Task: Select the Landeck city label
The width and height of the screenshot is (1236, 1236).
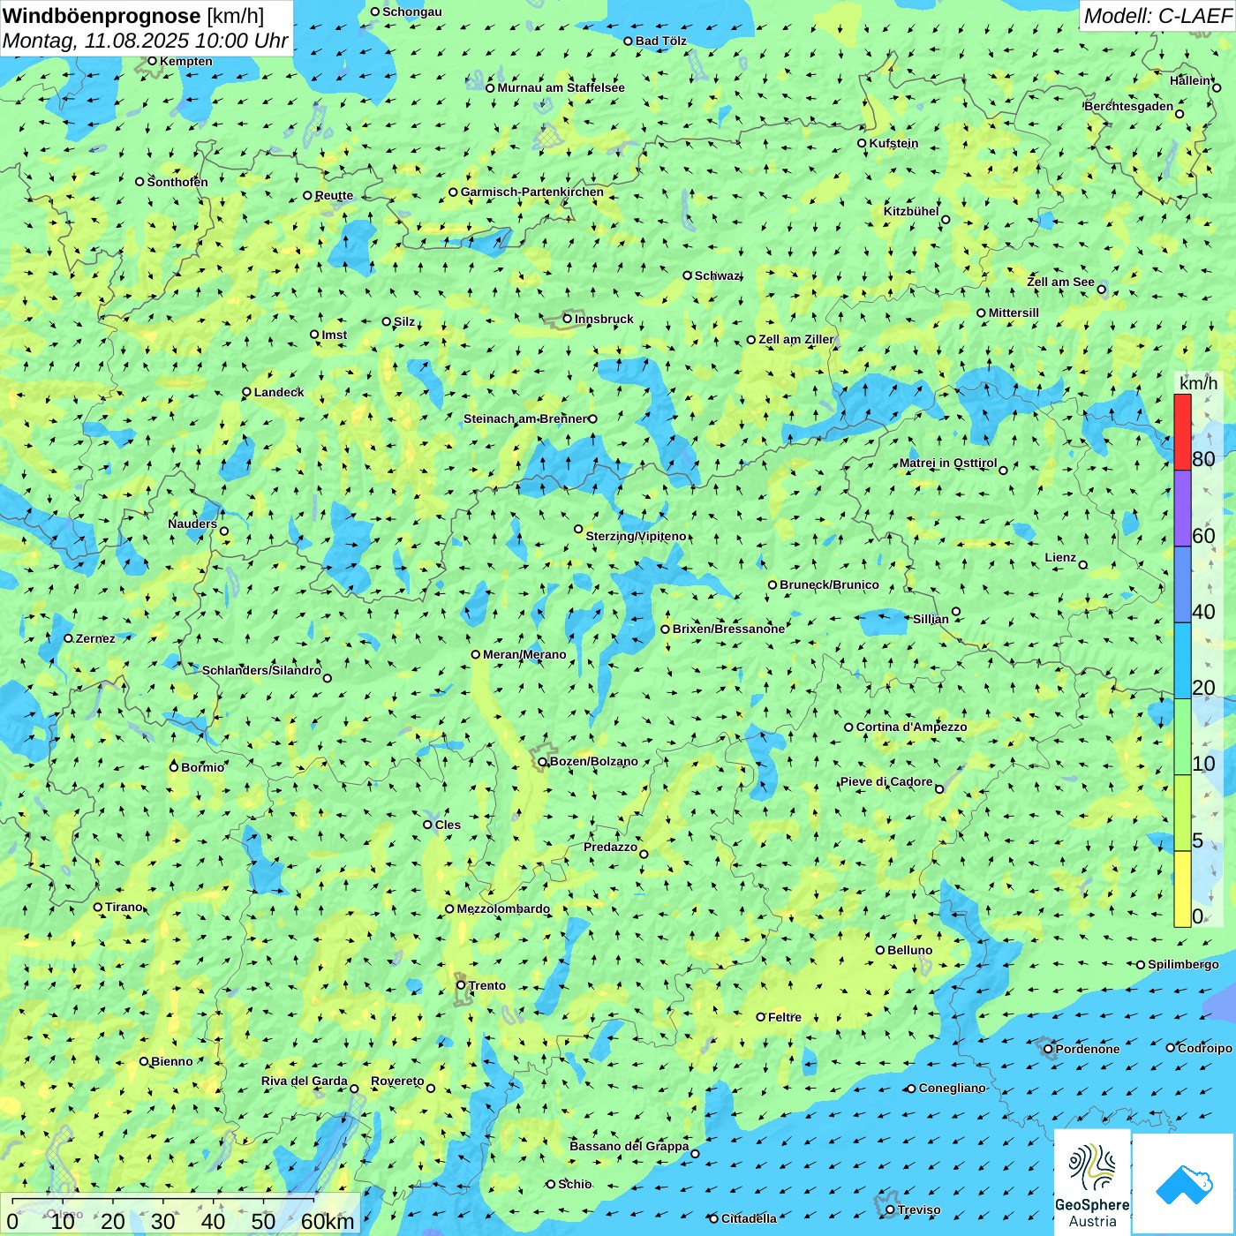Action: 279,392
